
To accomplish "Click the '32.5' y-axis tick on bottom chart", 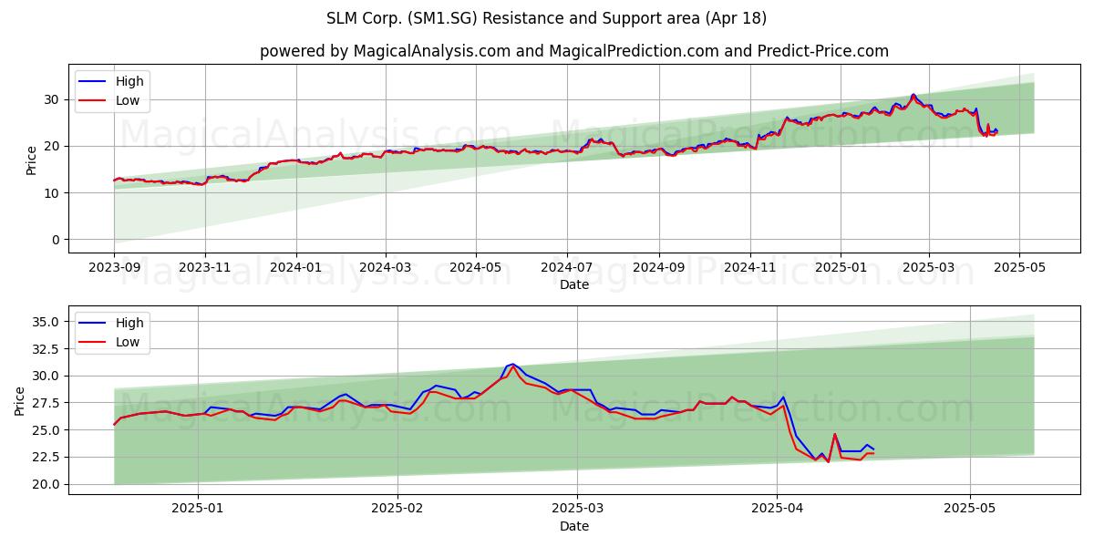I will 47,349.
